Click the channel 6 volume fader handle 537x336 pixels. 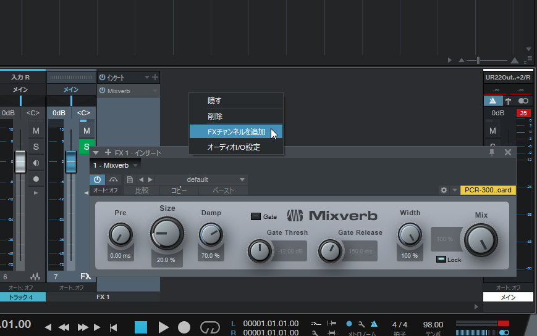tap(20, 162)
